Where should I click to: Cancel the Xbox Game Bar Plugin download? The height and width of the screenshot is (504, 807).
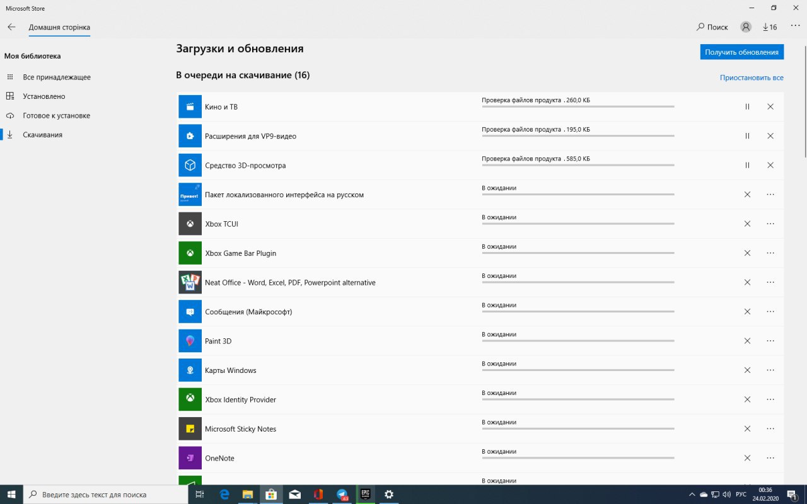[x=747, y=253]
